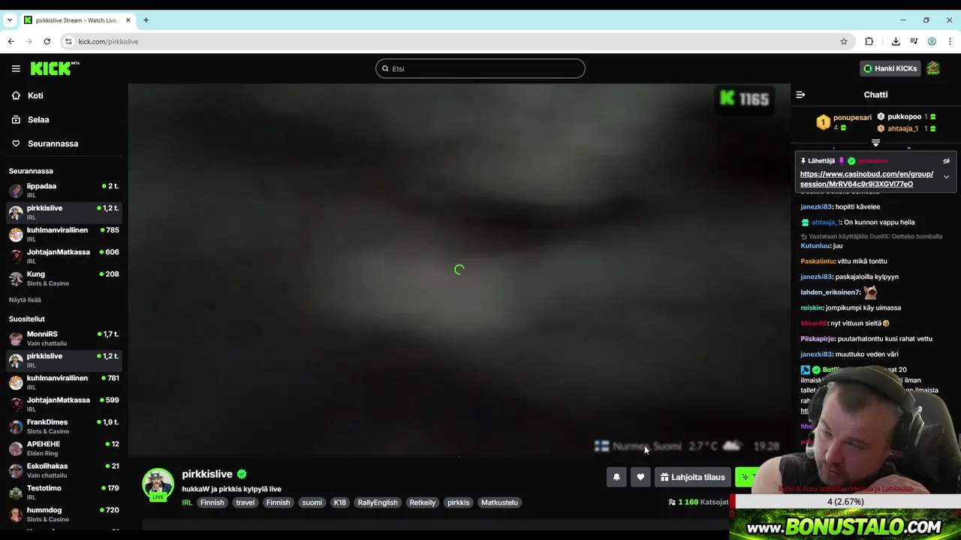The height and width of the screenshot is (540, 961).
Task: Open the Chrome media control icon
Action: coord(914,41)
